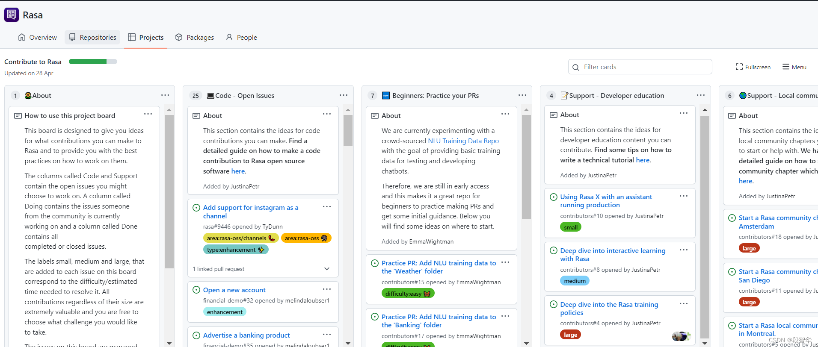Open options for How to use this project board note

pos(148,114)
